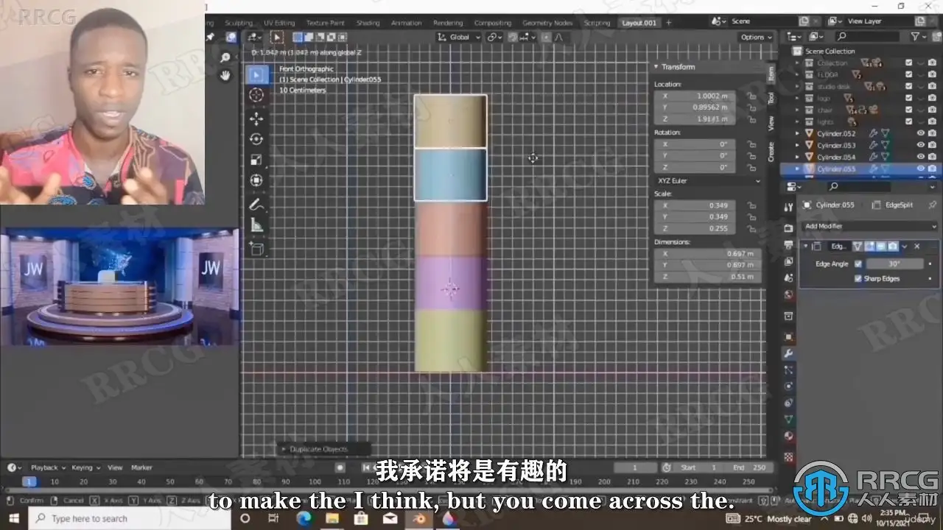Hide Cylinder.054 in viewport

click(x=920, y=157)
